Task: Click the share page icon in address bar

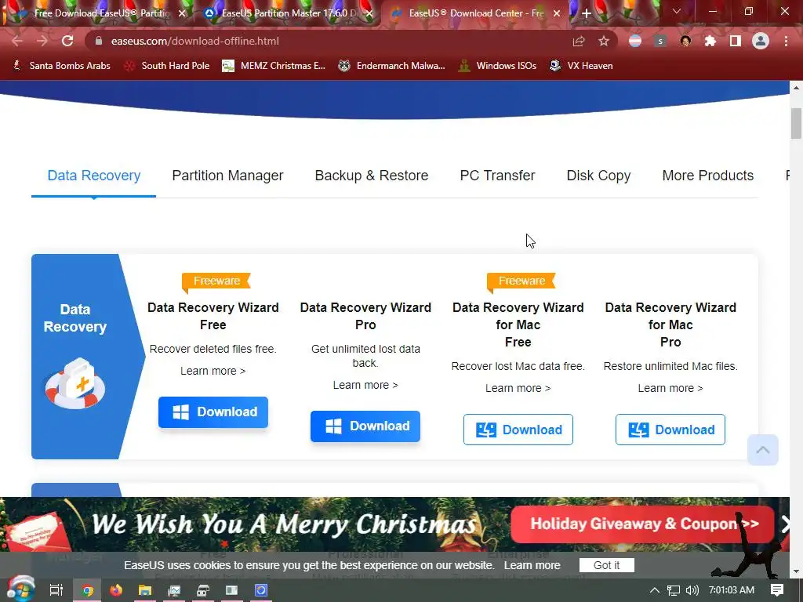Action: click(x=579, y=41)
